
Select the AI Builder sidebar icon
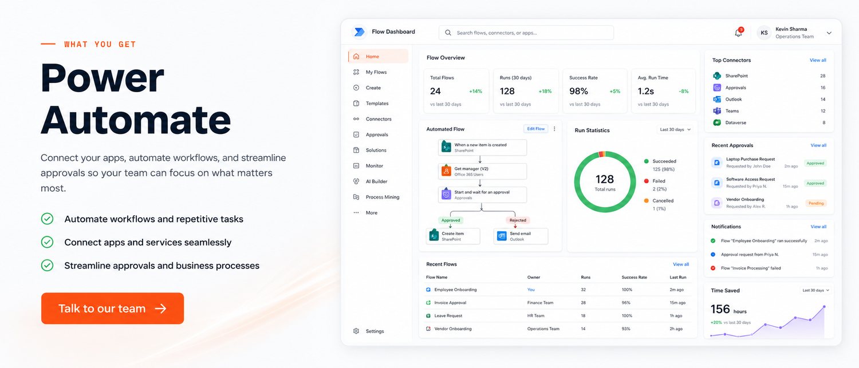click(356, 181)
